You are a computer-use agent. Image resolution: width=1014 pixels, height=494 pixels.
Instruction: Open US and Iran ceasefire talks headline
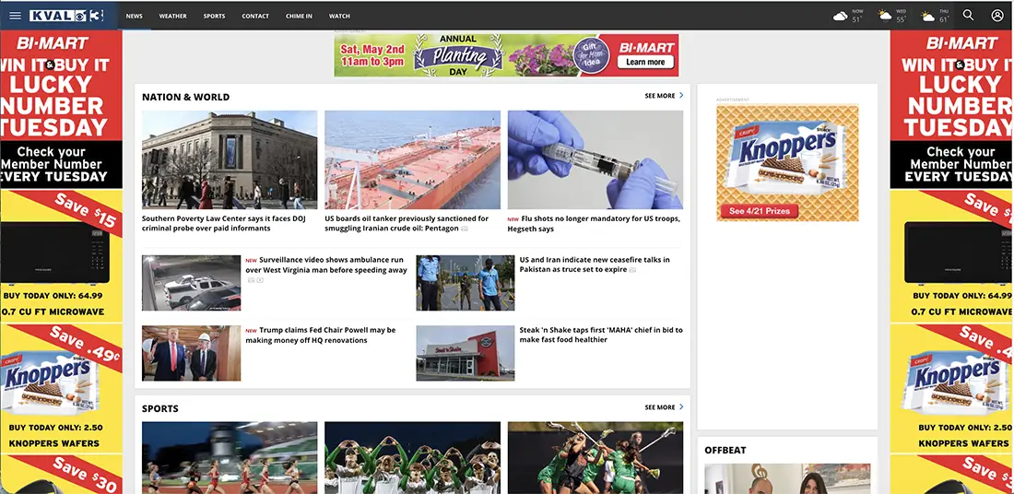point(595,265)
